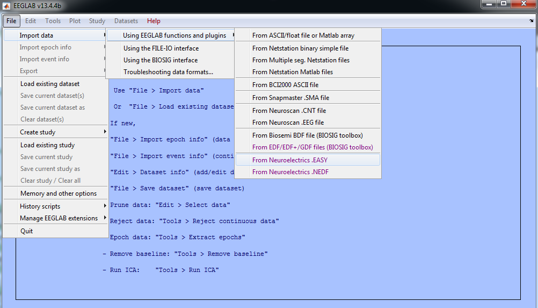
Task: Import From Neuroscan .CNT file
Action: [x=308, y=111]
